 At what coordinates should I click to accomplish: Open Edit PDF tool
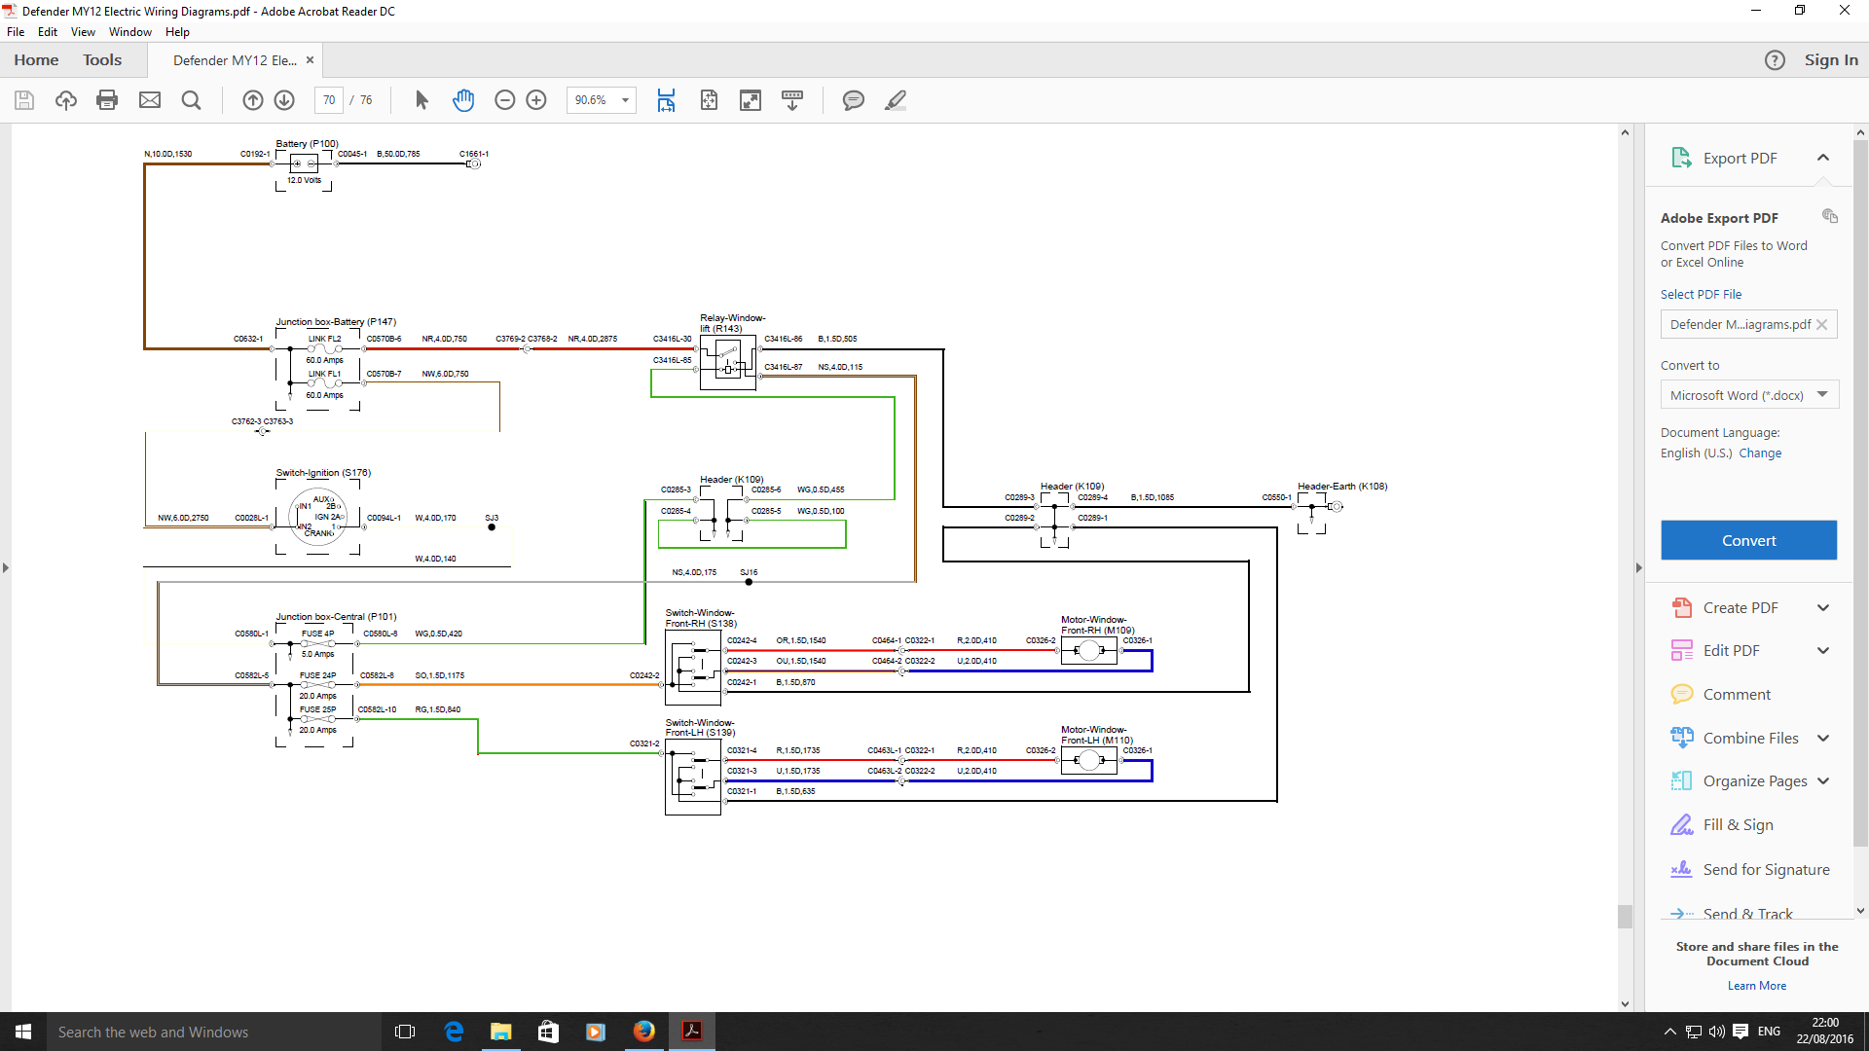[1731, 651]
